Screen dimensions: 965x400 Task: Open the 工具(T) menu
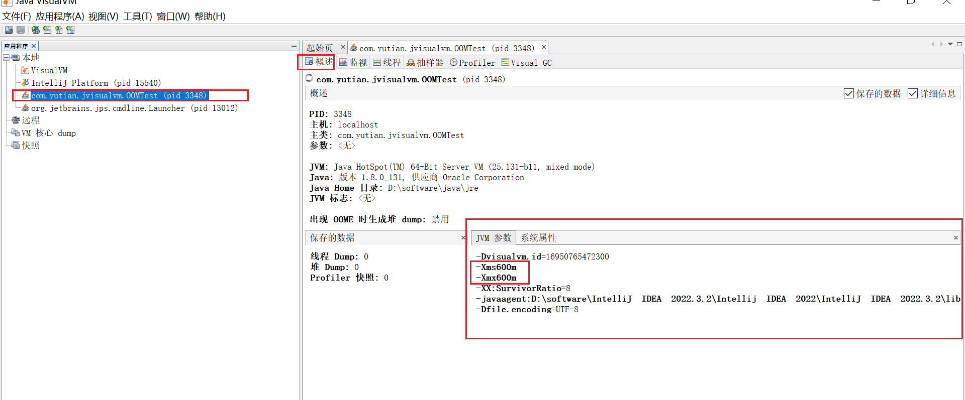[137, 17]
